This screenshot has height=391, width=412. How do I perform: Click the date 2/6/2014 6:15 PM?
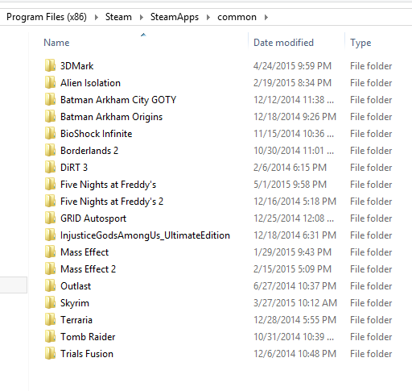coord(290,168)
